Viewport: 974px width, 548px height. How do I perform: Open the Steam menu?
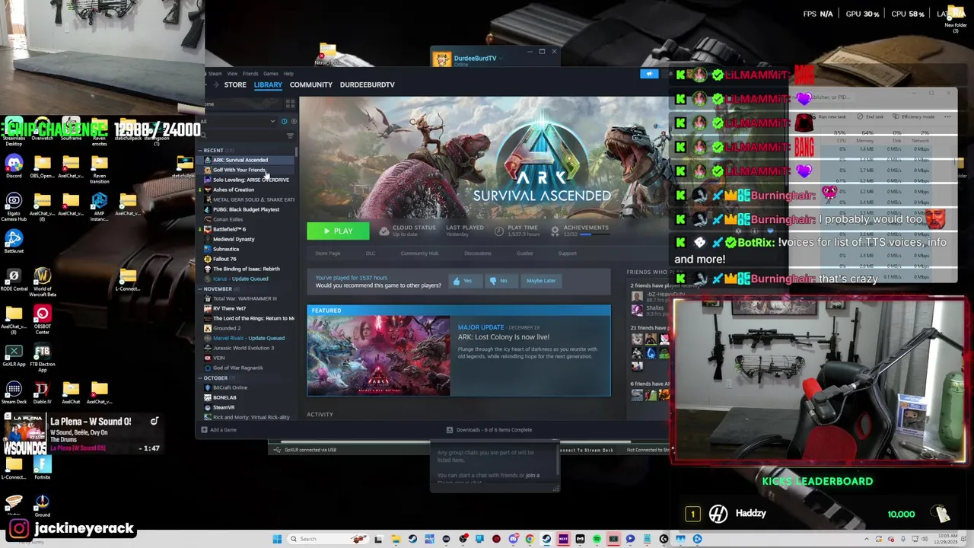pyautogui.click(x=215, y=74)
